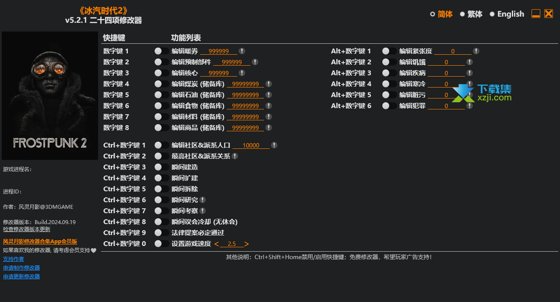Close the trainer window
The width and height of the screenshot is (560, 302).
coord(549,14)
